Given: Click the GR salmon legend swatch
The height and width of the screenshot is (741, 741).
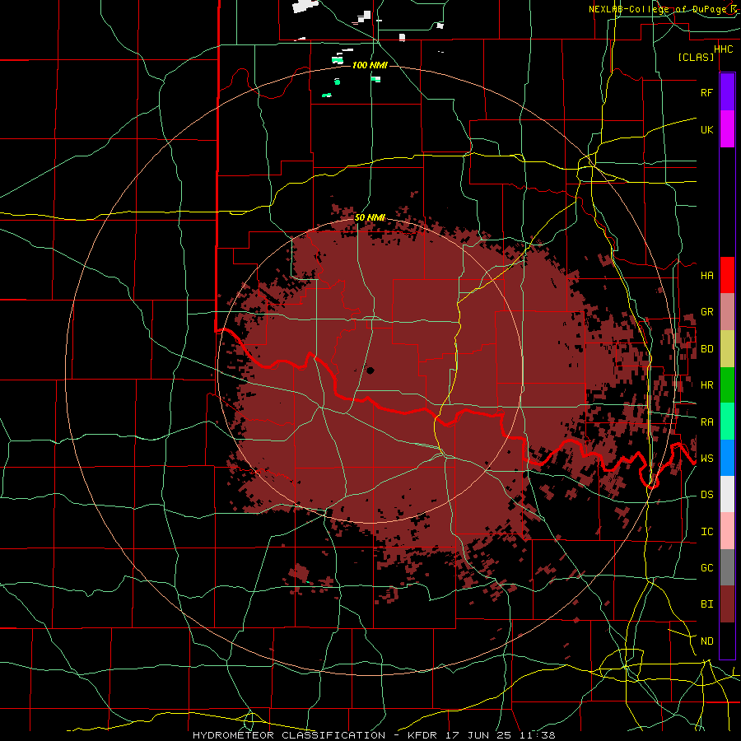Looking at the screenshot, I should click(727, 312).
